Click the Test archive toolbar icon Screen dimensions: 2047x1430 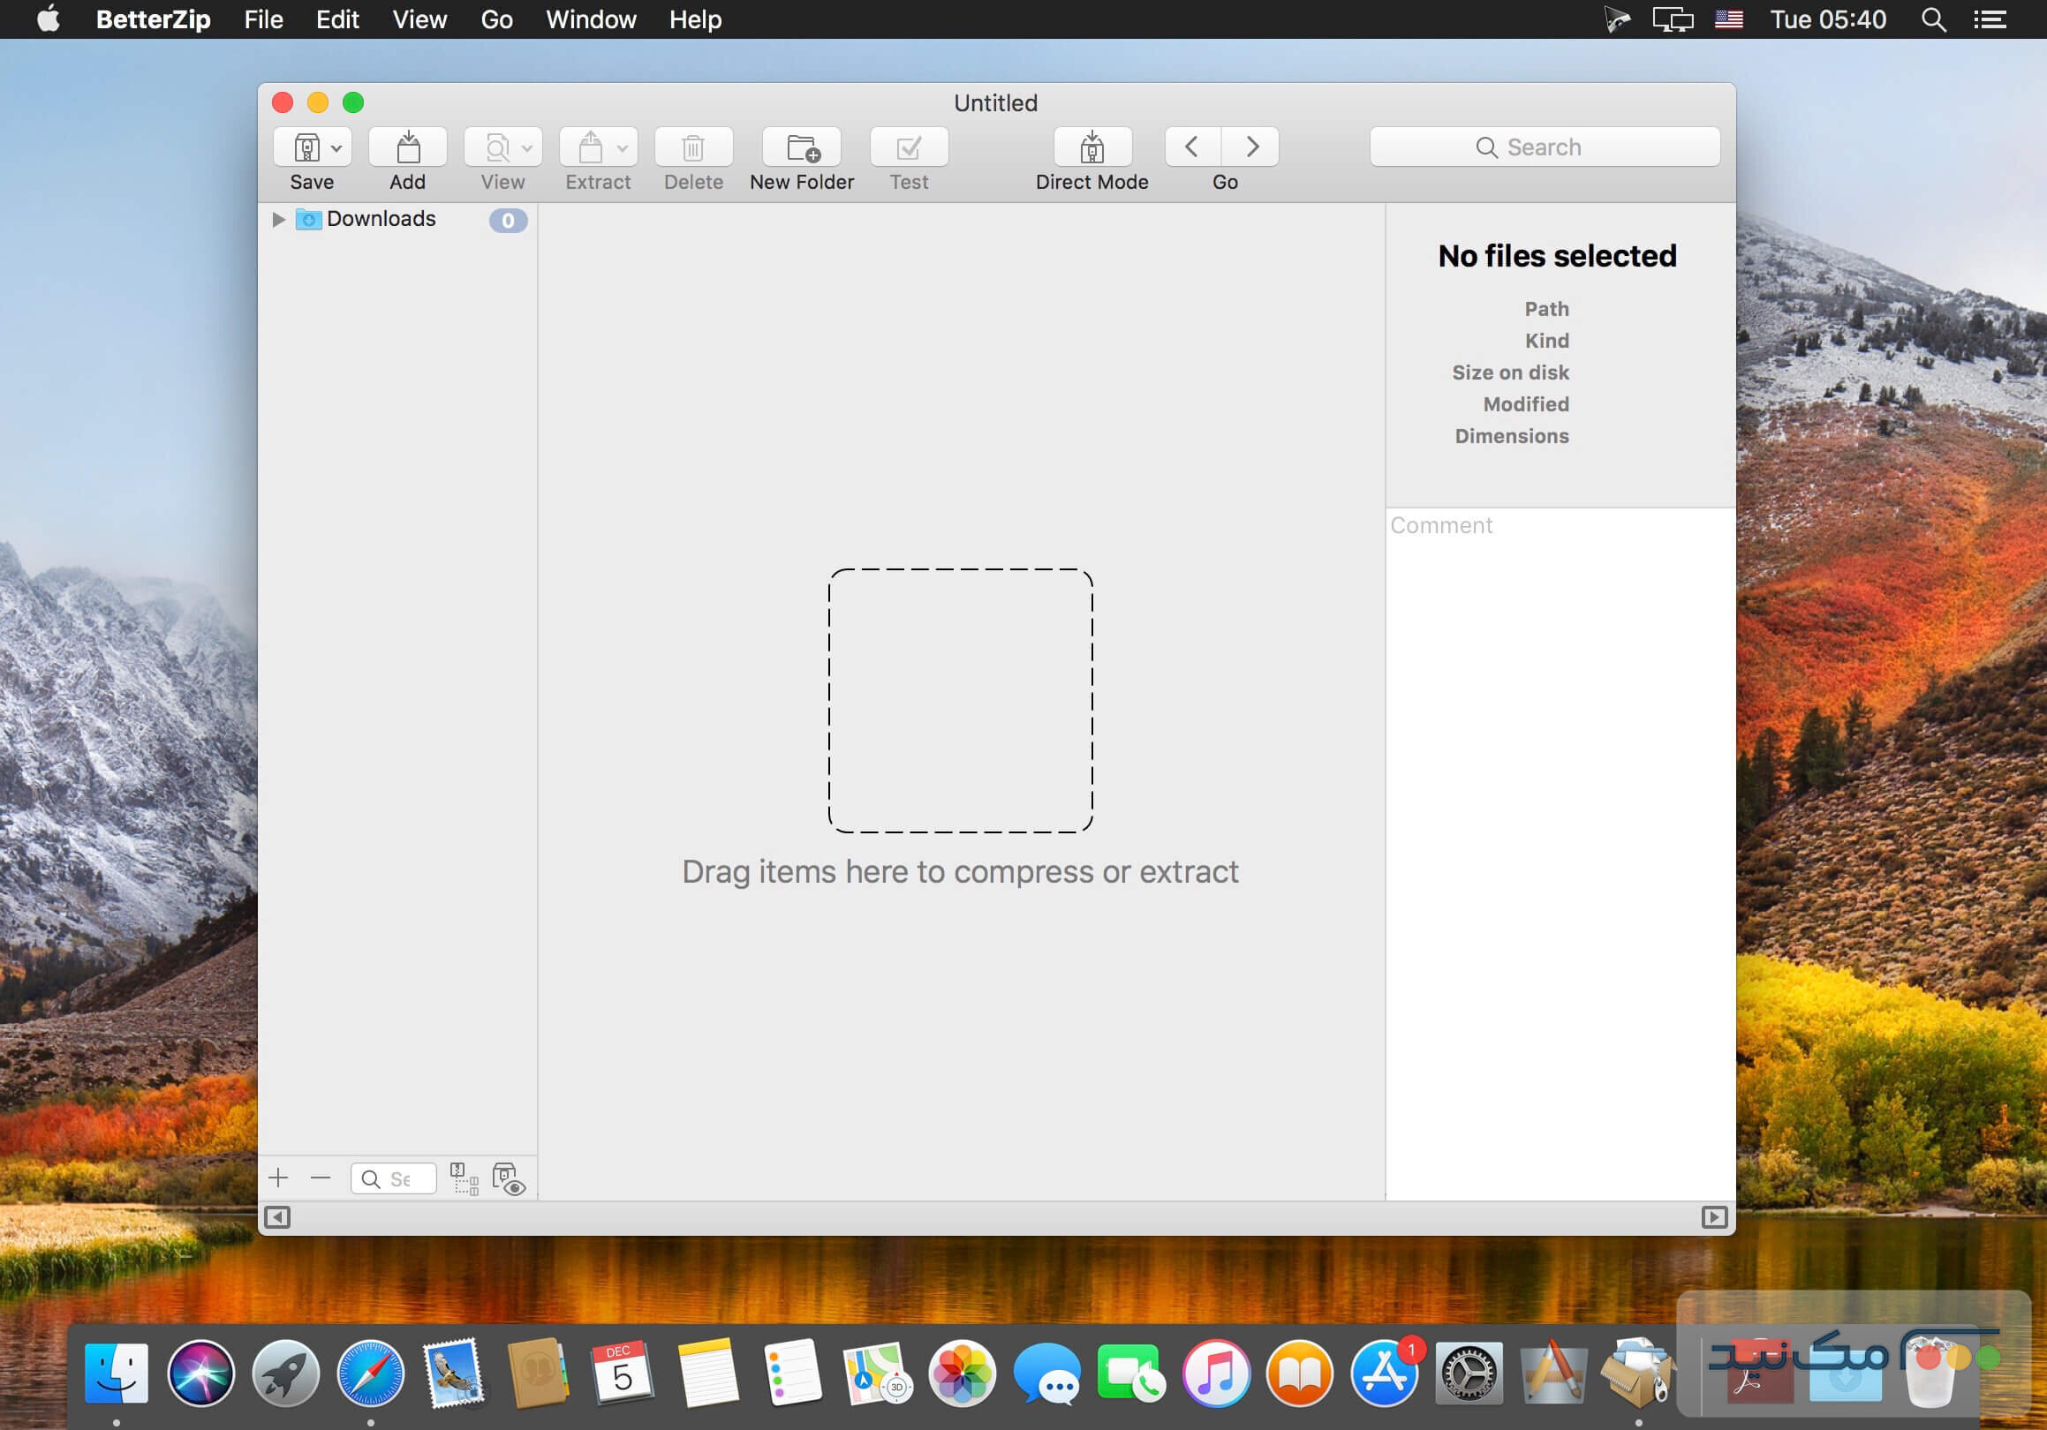pos(909,147)
